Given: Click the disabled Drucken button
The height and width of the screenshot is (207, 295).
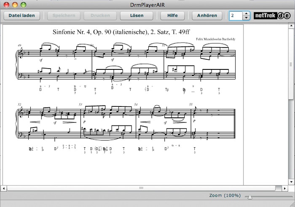Looking at the screenshot, I should [x=100, y=16].
